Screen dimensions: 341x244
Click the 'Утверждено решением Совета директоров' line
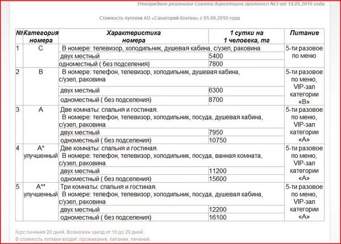point(231,4)
